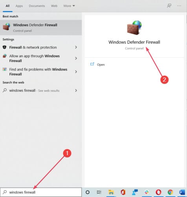187x197 pixels.
Task: Open Task View from the taskbar
Action: coord(99,192)
